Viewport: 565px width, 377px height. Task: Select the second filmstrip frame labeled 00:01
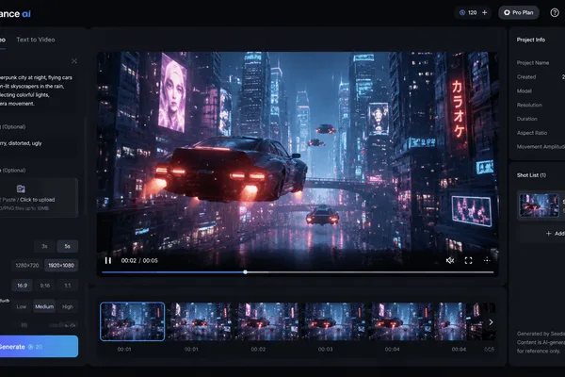coord(200,321)
